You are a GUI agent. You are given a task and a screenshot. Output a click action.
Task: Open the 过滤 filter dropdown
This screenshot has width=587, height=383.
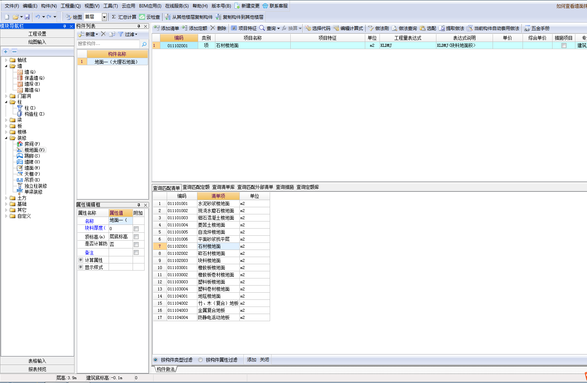pyautogui.click(x=128, y=34)
